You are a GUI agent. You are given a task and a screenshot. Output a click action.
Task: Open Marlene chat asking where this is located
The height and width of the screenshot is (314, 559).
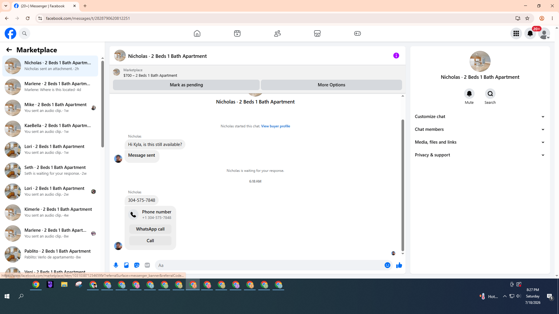point(50,87)
